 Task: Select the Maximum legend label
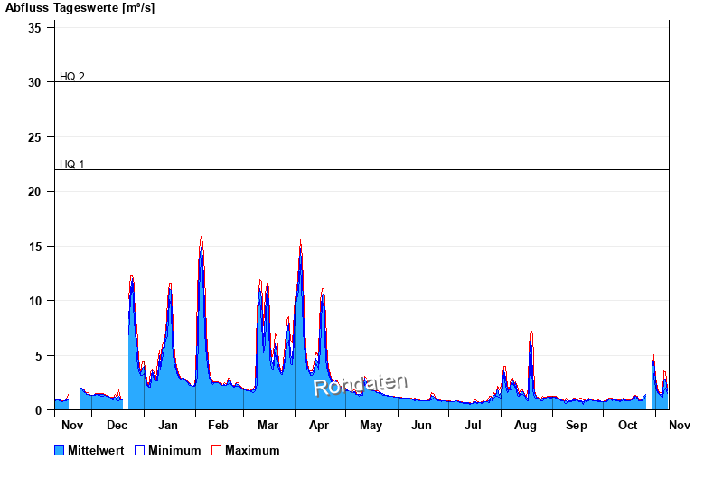(x=252, y=450)
